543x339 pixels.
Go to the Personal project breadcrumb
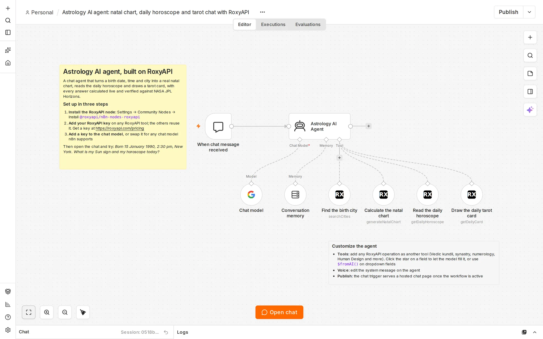pos(39,12)
